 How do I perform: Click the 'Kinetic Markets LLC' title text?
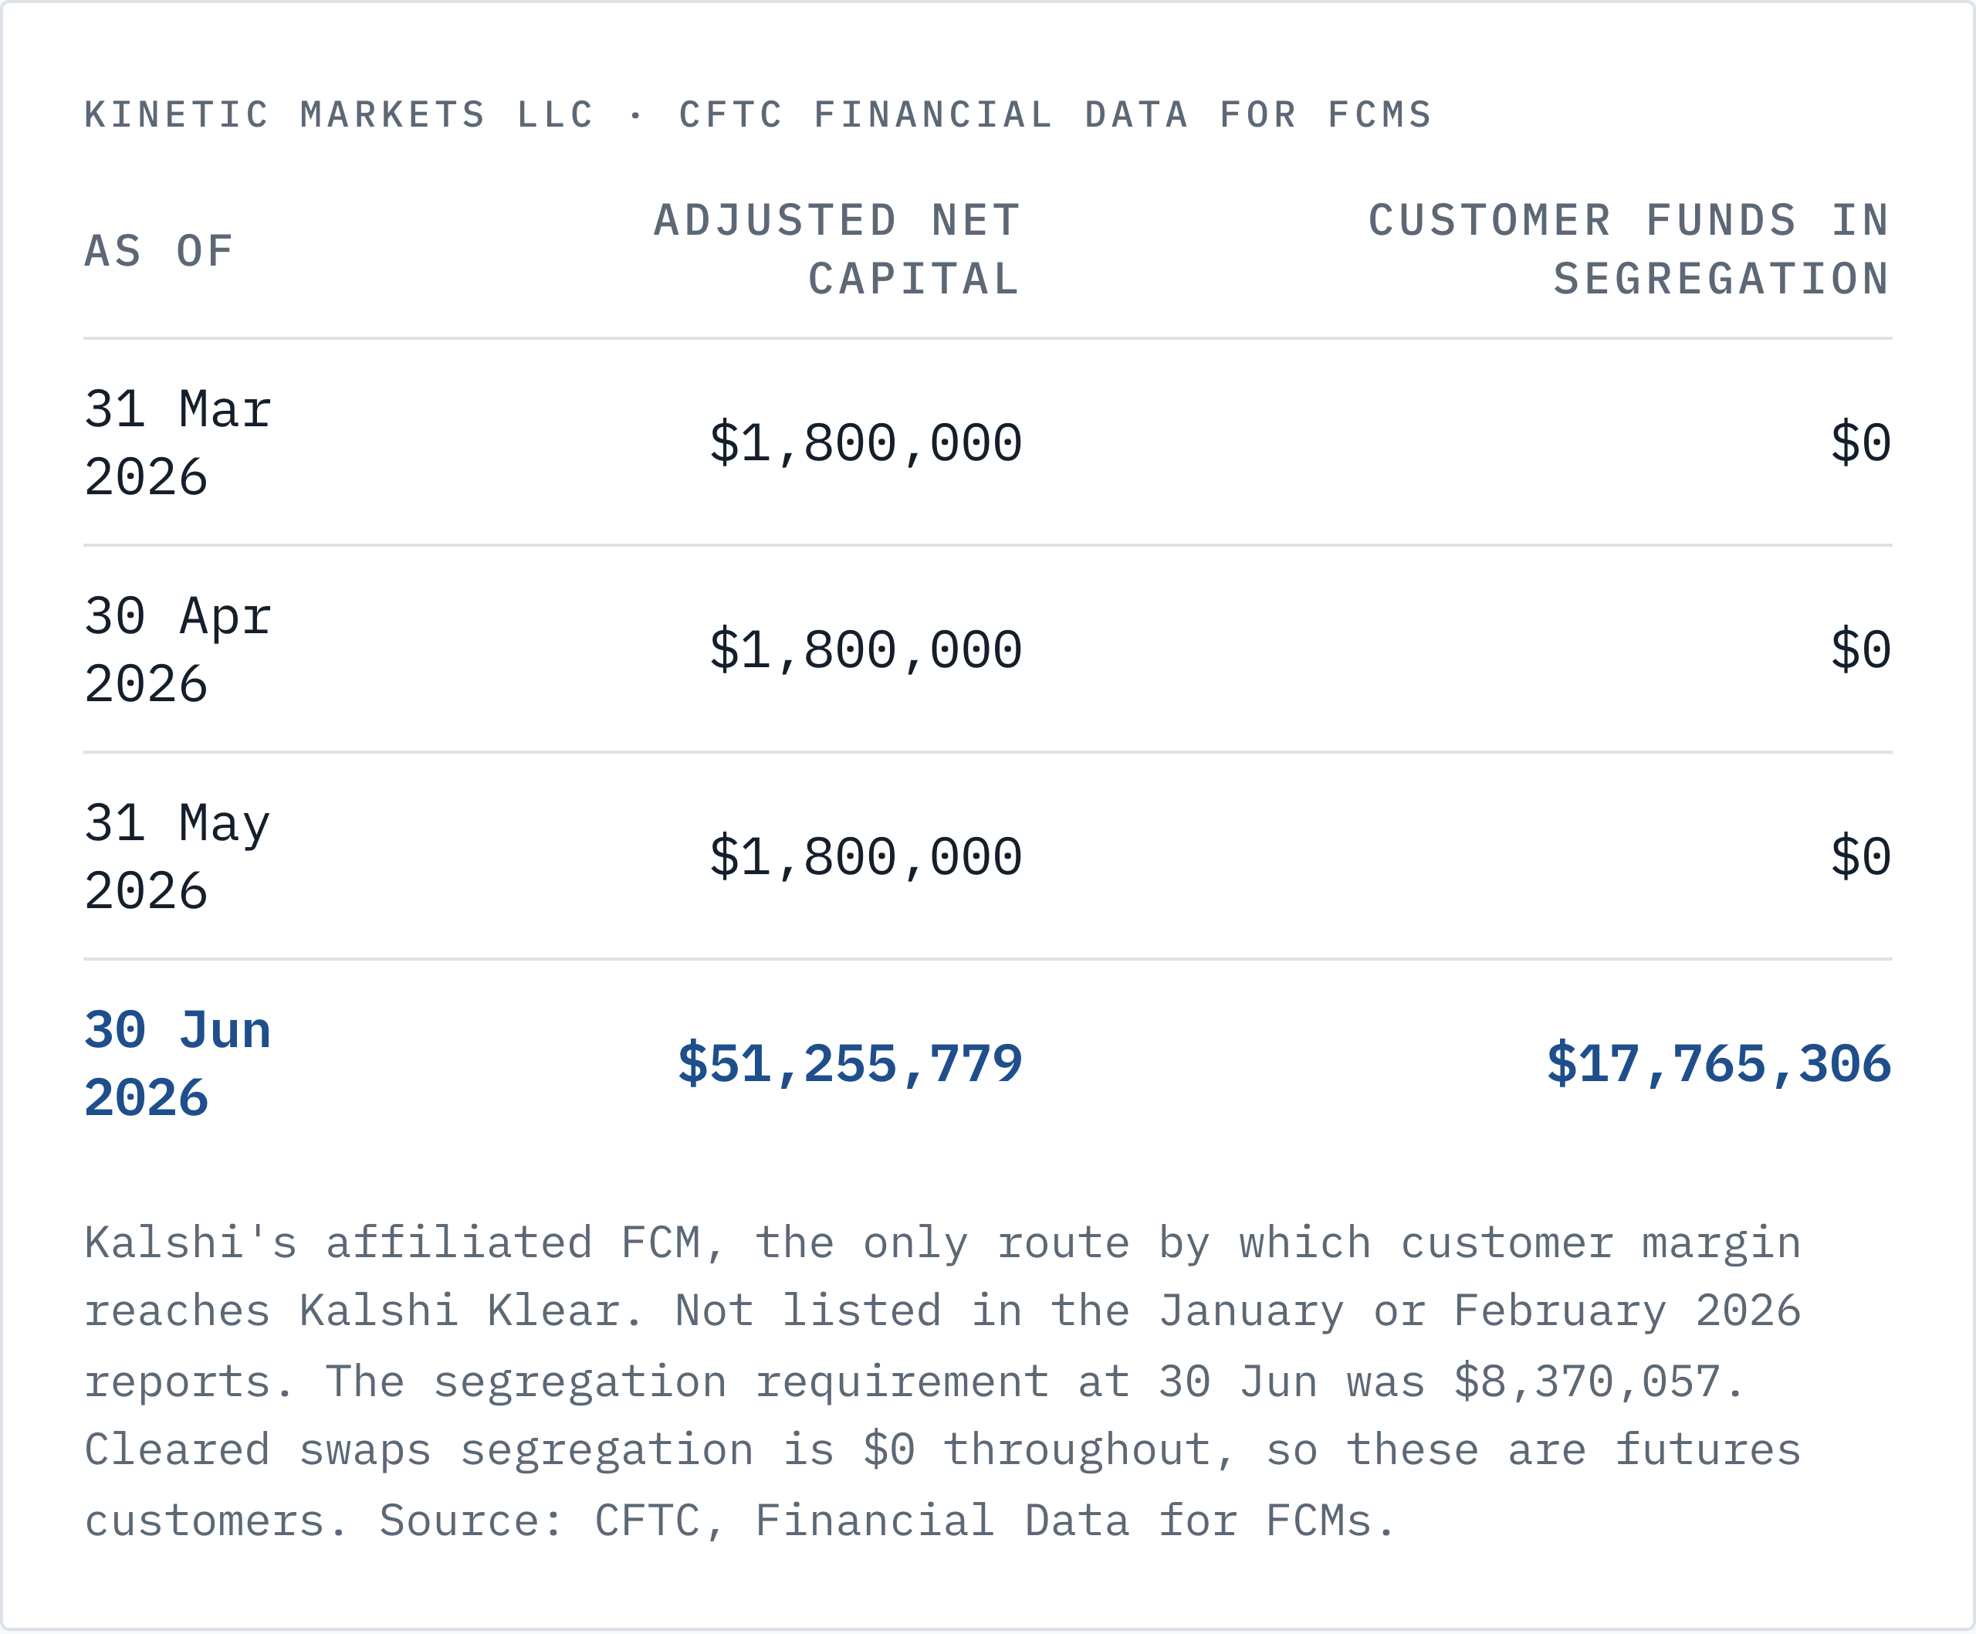click(340, 115)
